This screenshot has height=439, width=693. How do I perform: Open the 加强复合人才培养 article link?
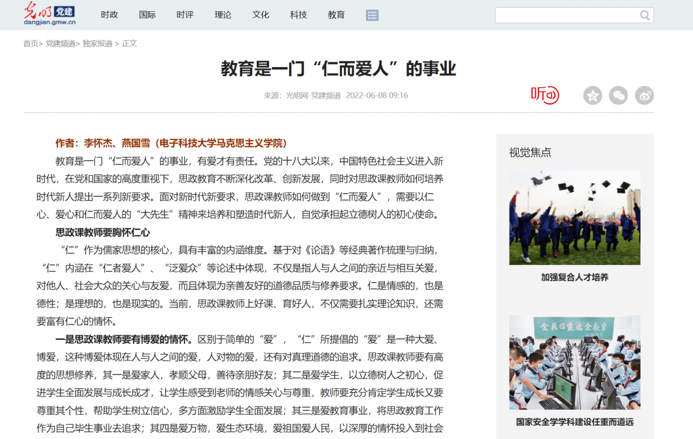(x=574, y=277)
